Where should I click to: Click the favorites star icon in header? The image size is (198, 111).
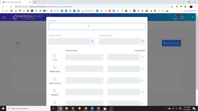pyautogui.click(x=182, y=17)
